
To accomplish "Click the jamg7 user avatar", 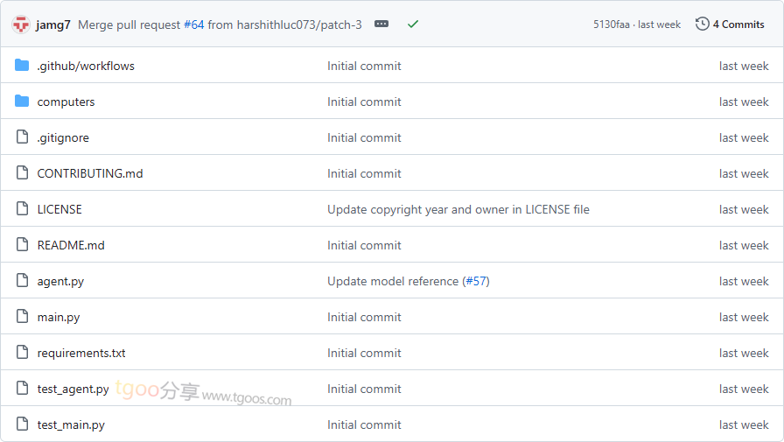I will pos(21,25).
